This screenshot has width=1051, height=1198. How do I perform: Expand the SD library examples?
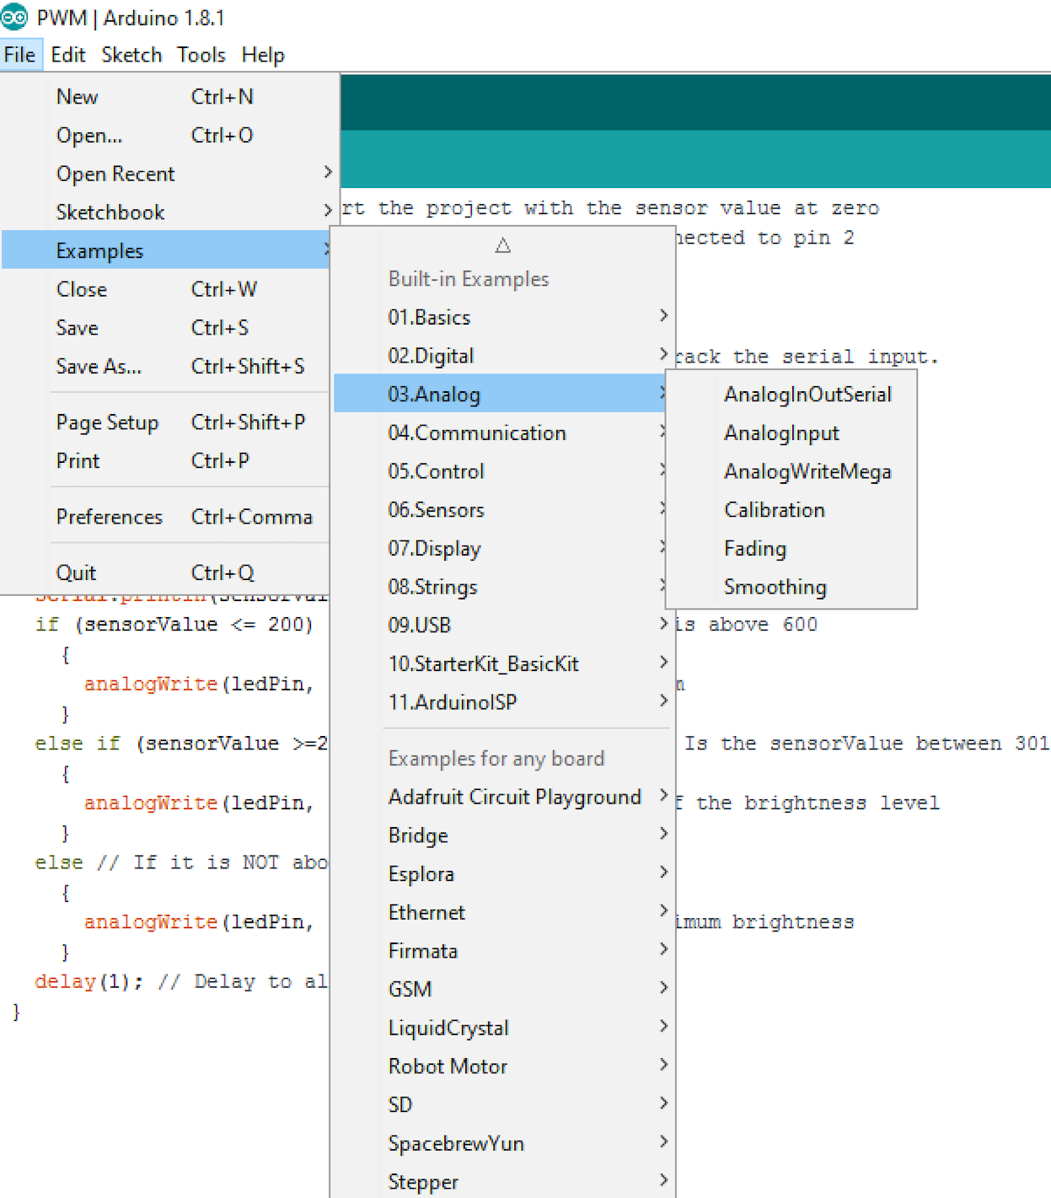point(503,1104)
